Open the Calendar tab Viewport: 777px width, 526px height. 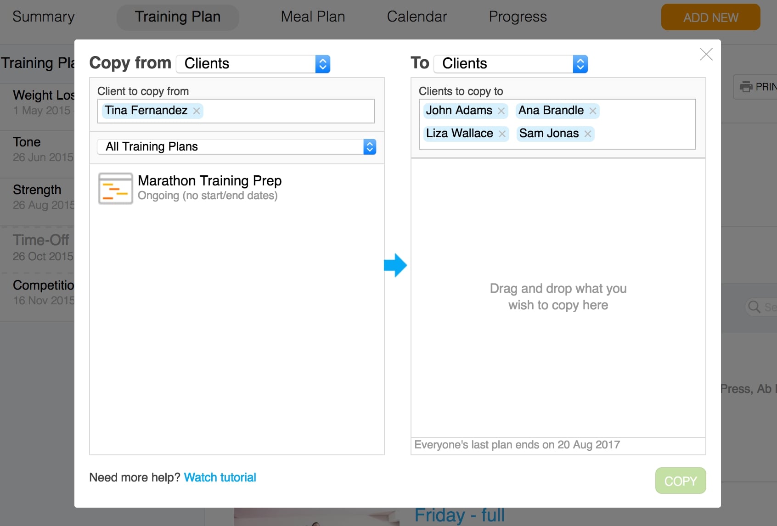417,17
